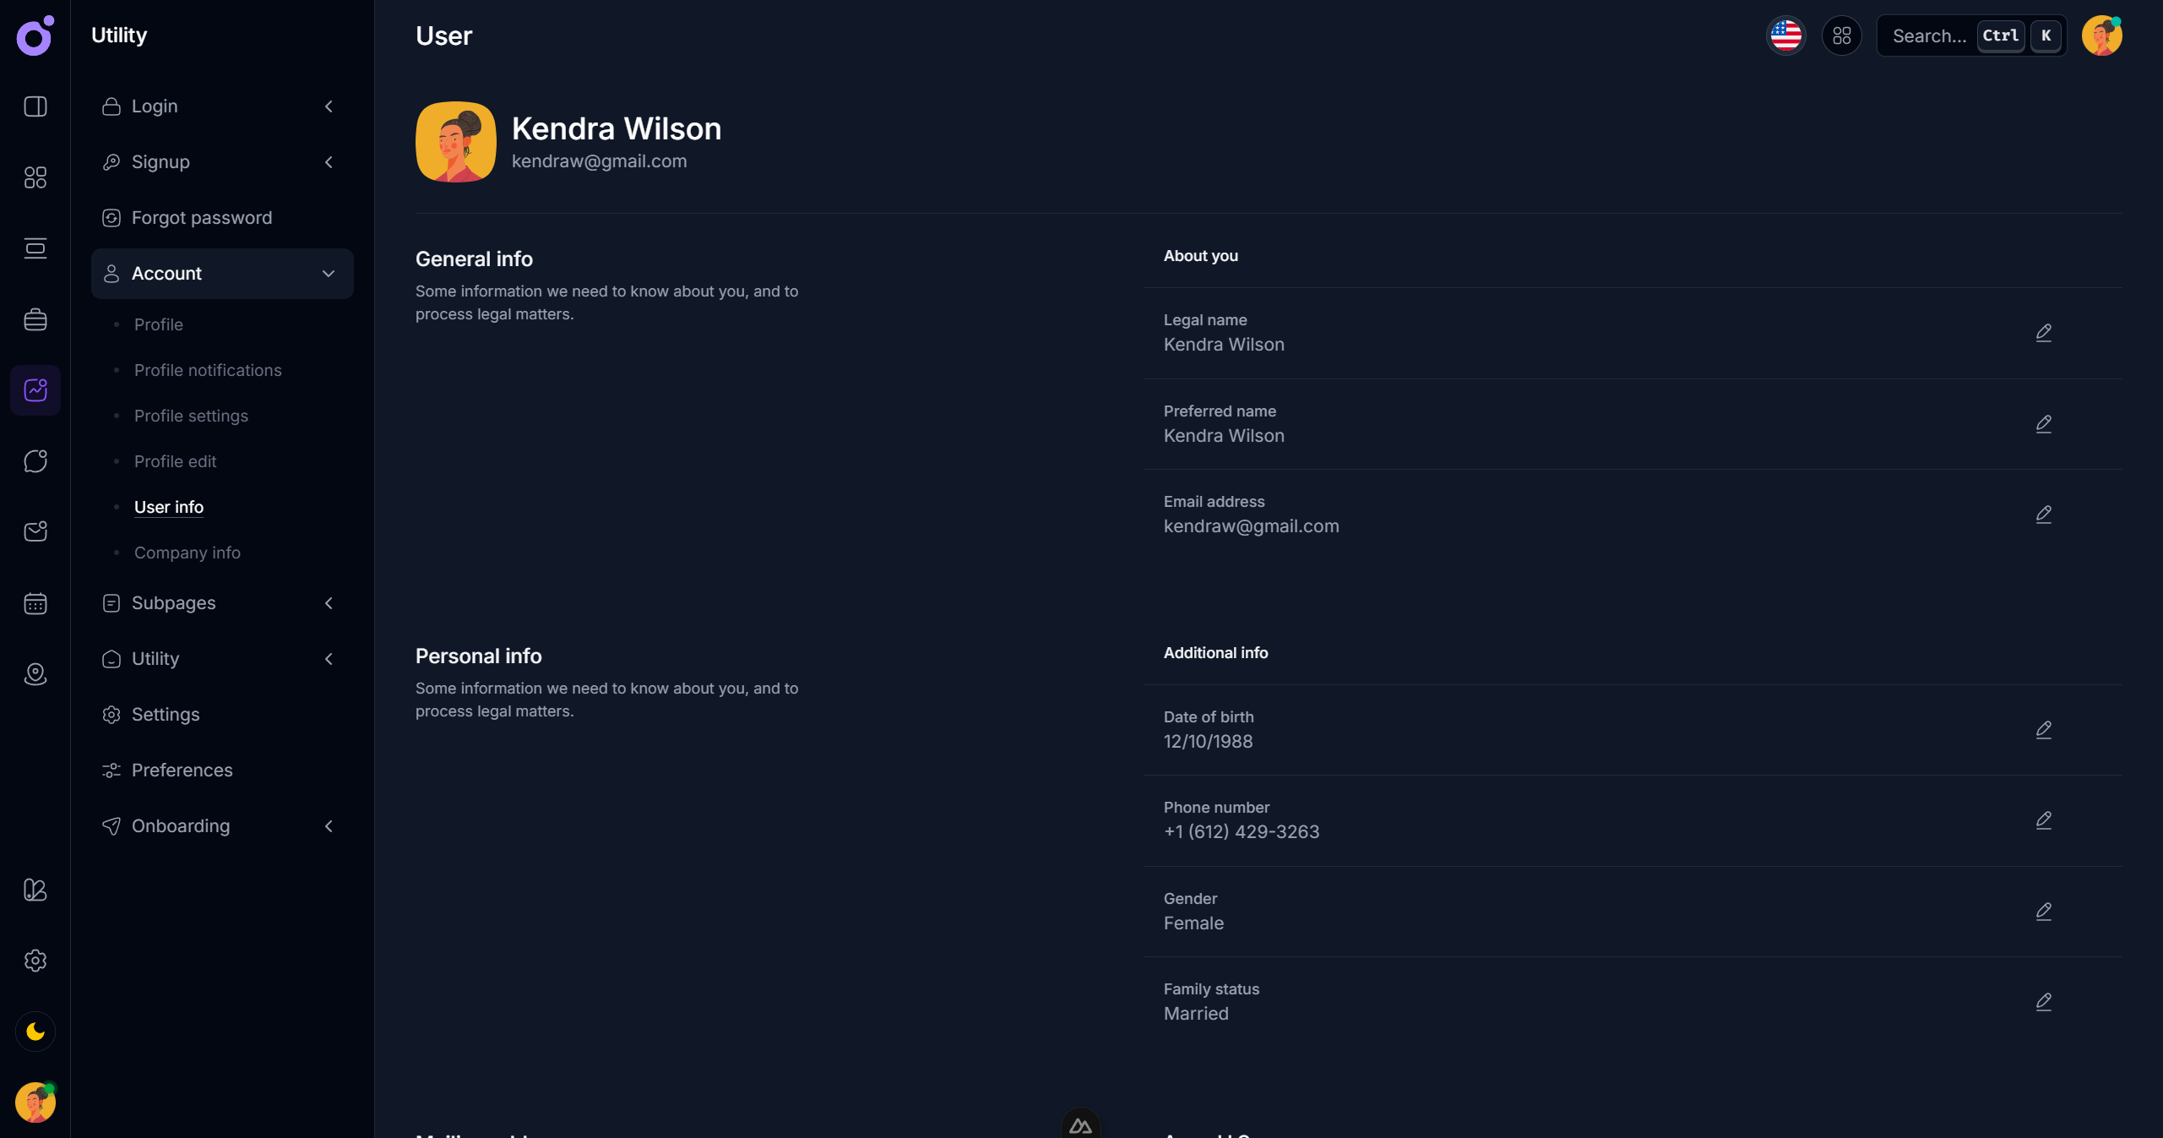Click the gear settings icon in the left rail
The width and height of the screenshot is (2163, 1138).
coord(35,961)
